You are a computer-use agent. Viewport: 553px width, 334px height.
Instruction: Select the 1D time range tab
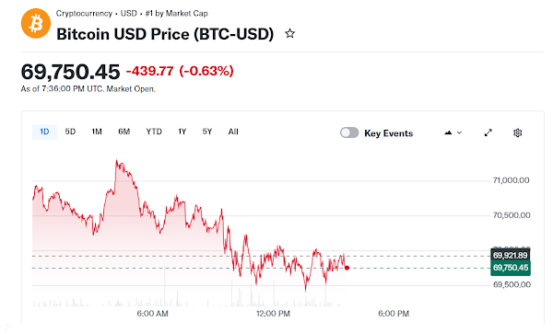click(x=44, y=132)
